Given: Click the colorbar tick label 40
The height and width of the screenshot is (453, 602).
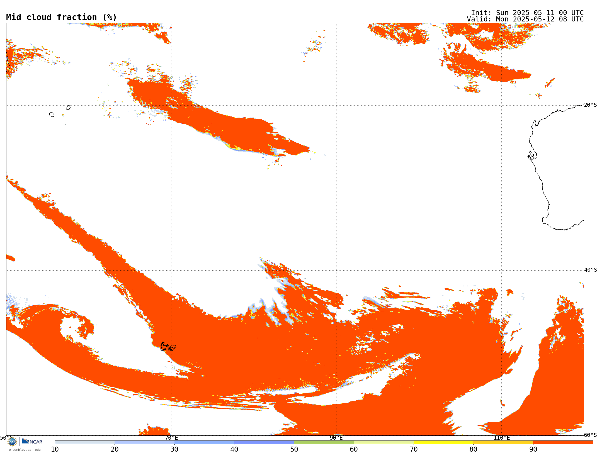Looking at the screenshot, I should click(x=234, y=449).
